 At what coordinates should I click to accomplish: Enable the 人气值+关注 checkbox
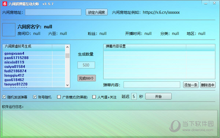click(94, 97)
